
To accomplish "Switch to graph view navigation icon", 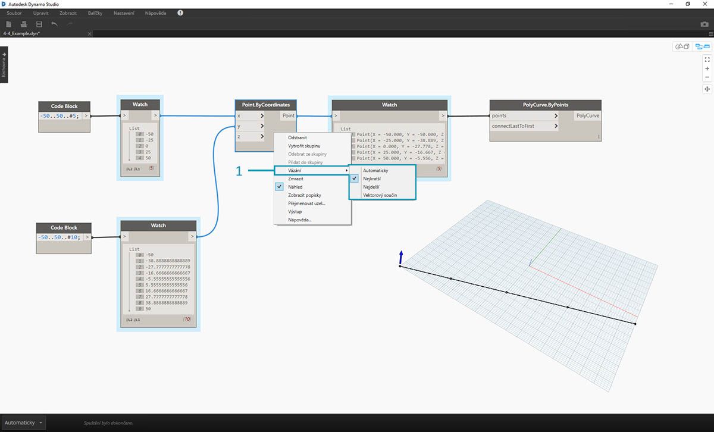I will point(702,46).
